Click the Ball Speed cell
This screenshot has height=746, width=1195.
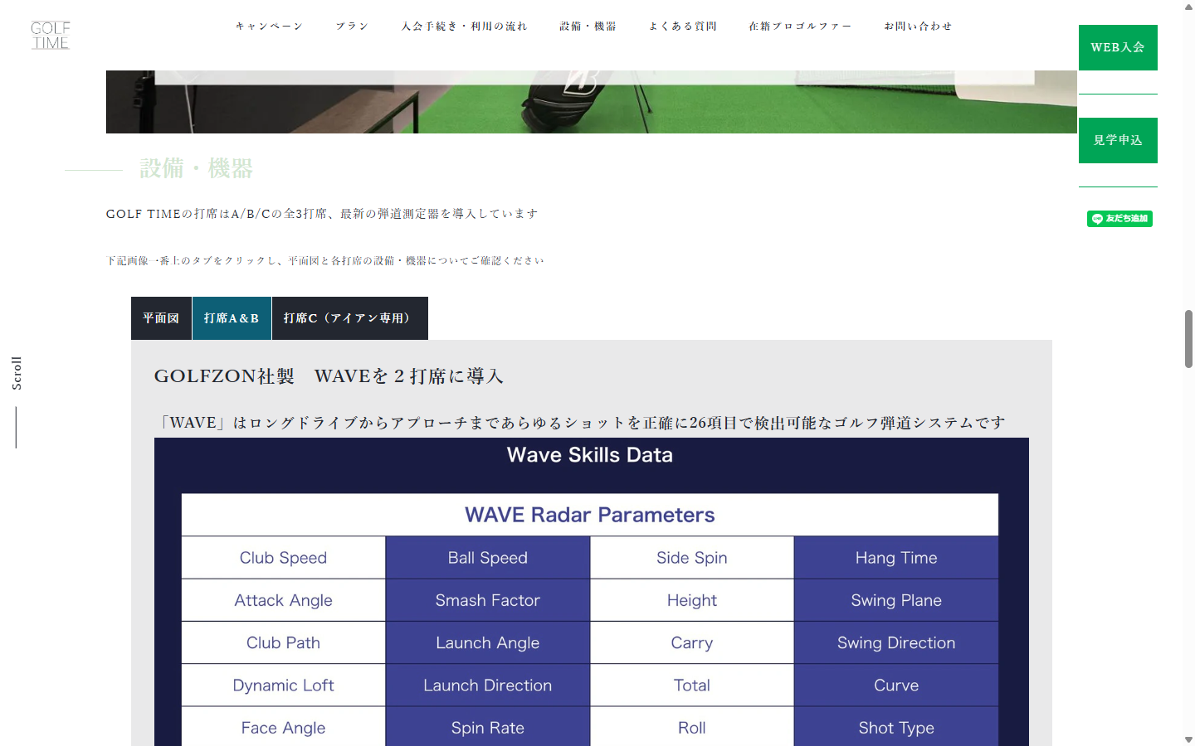point(488,558)
